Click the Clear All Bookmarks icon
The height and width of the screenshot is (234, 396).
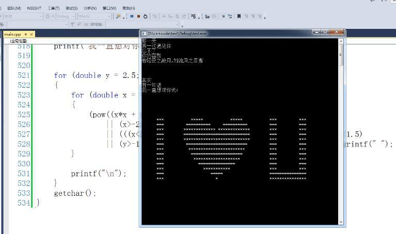coord(259,16)
